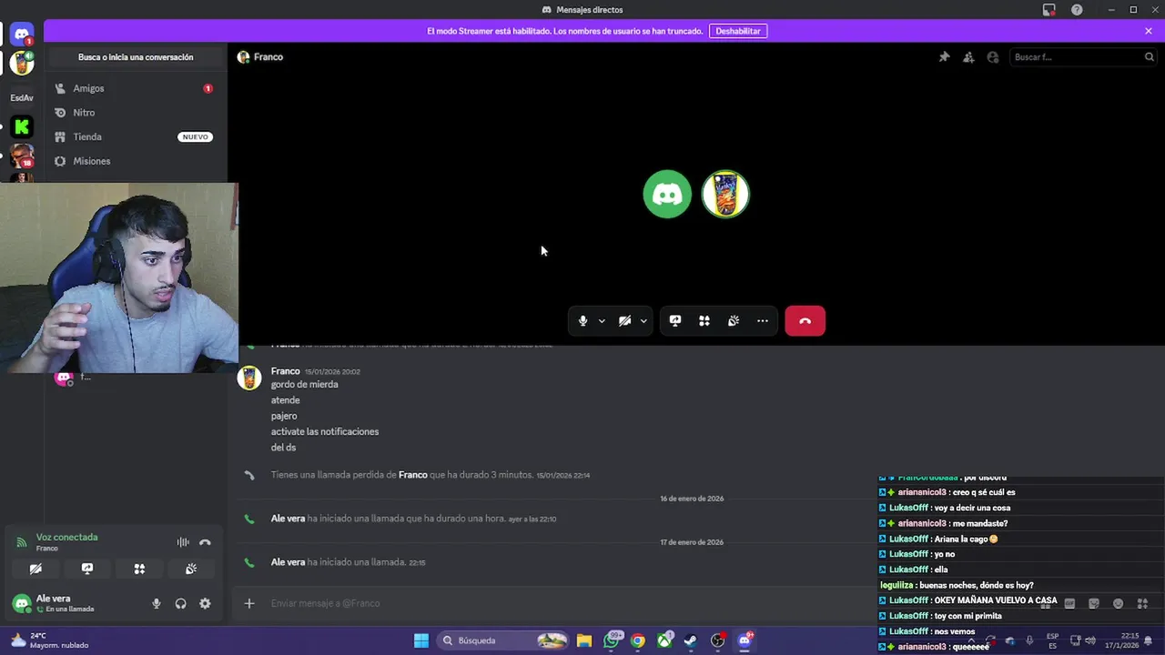1165x655 pixels.
Task: Go to Discord direct messages home icon
Action: click(22, 35)
